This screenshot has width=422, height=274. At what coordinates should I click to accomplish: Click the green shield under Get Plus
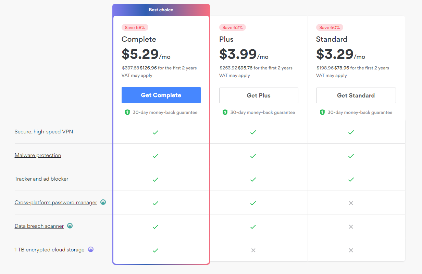pyautogui.click(x=225, y=112)
